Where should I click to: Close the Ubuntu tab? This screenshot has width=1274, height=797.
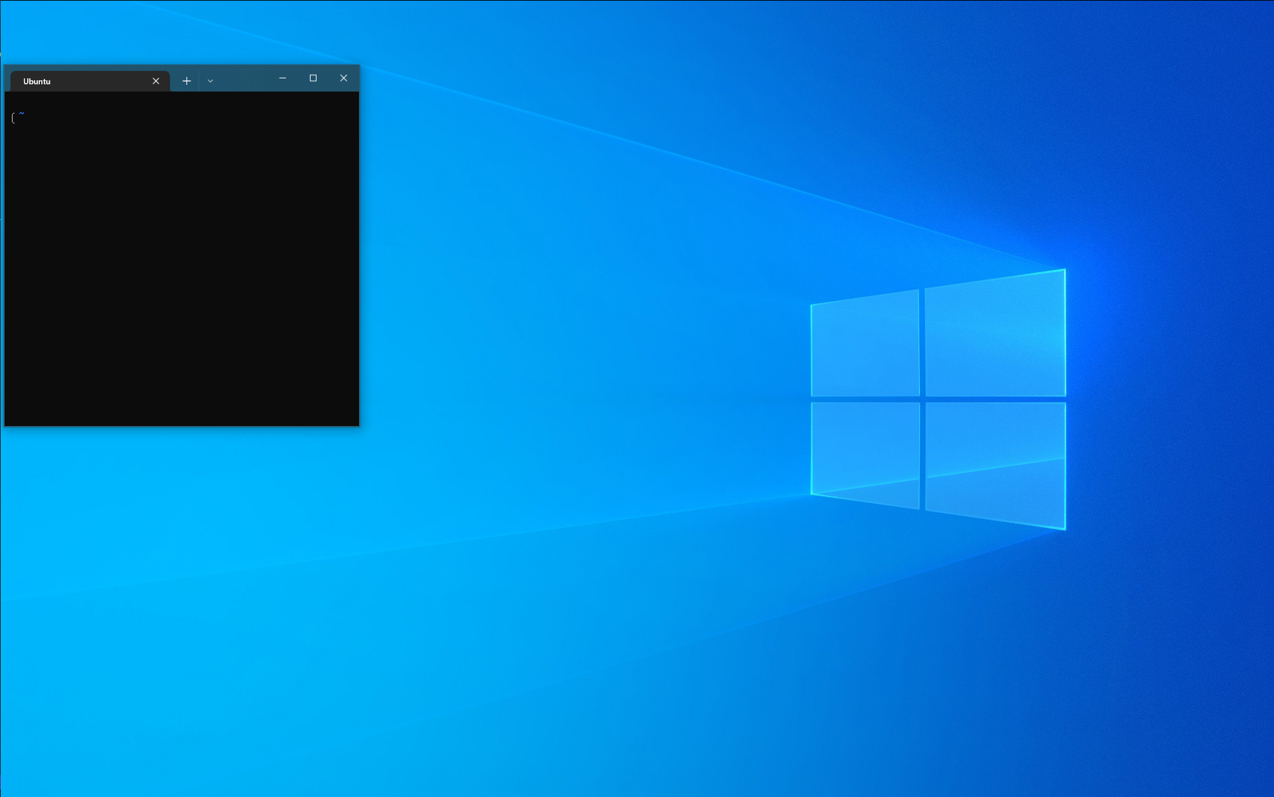click(156, 81)
